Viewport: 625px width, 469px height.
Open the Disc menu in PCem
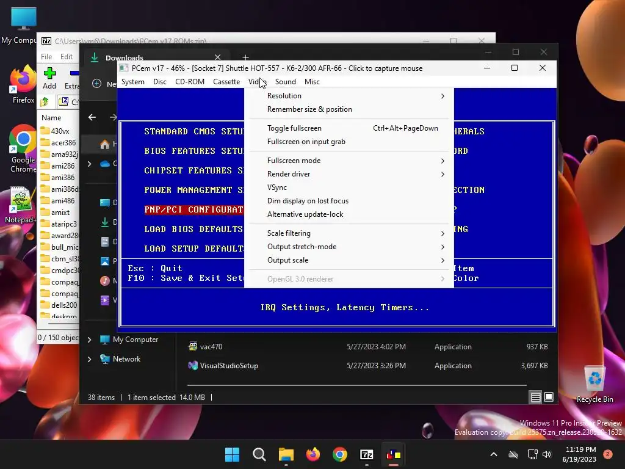tap(159, 82)
